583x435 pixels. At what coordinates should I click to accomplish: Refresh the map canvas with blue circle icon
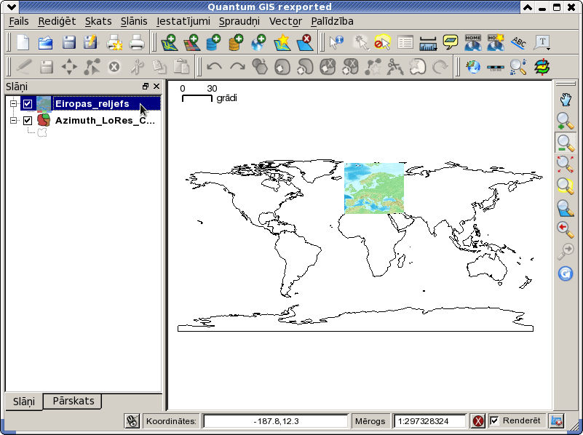565,274
